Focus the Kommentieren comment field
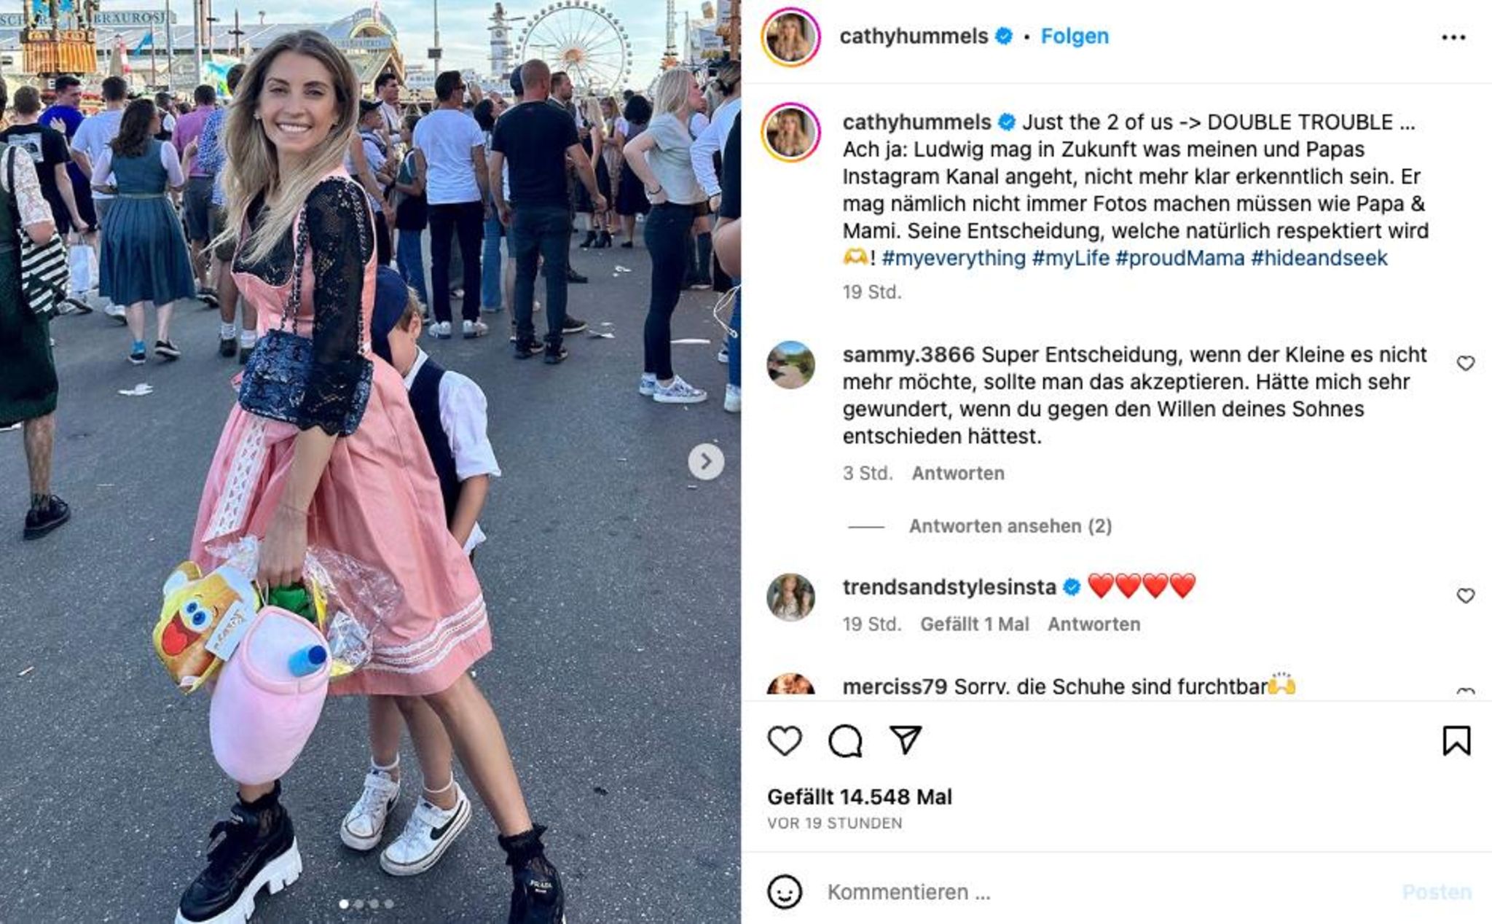 [1107, 892]
